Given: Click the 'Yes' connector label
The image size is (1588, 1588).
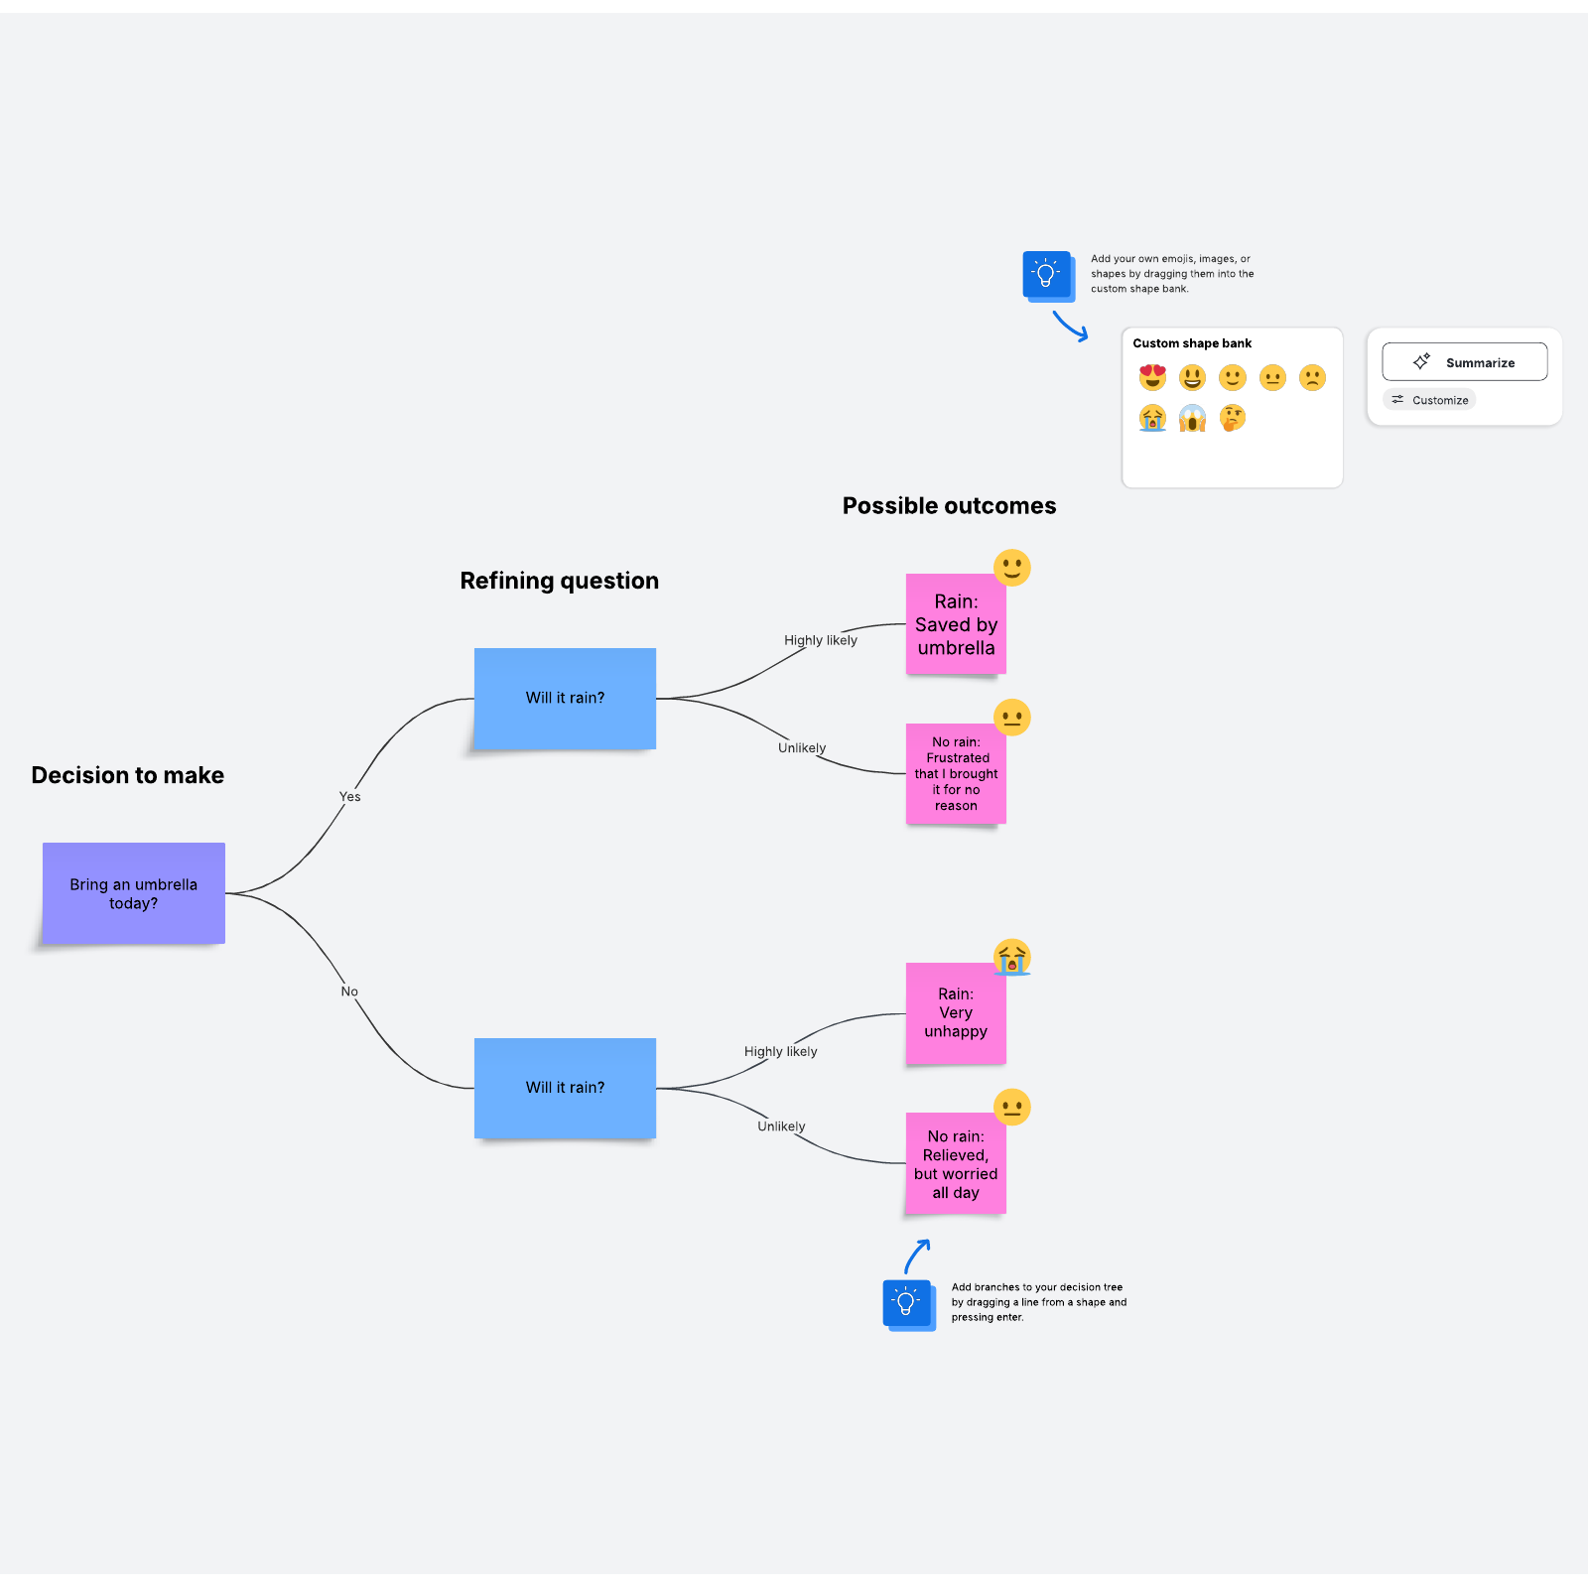Looking at the screenshot, I should click(349, 796).
